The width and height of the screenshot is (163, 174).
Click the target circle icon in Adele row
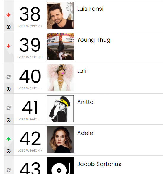[9, 151]
